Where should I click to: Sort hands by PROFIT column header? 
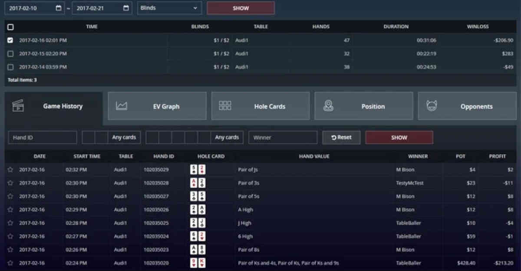click(x=498, y=157)
